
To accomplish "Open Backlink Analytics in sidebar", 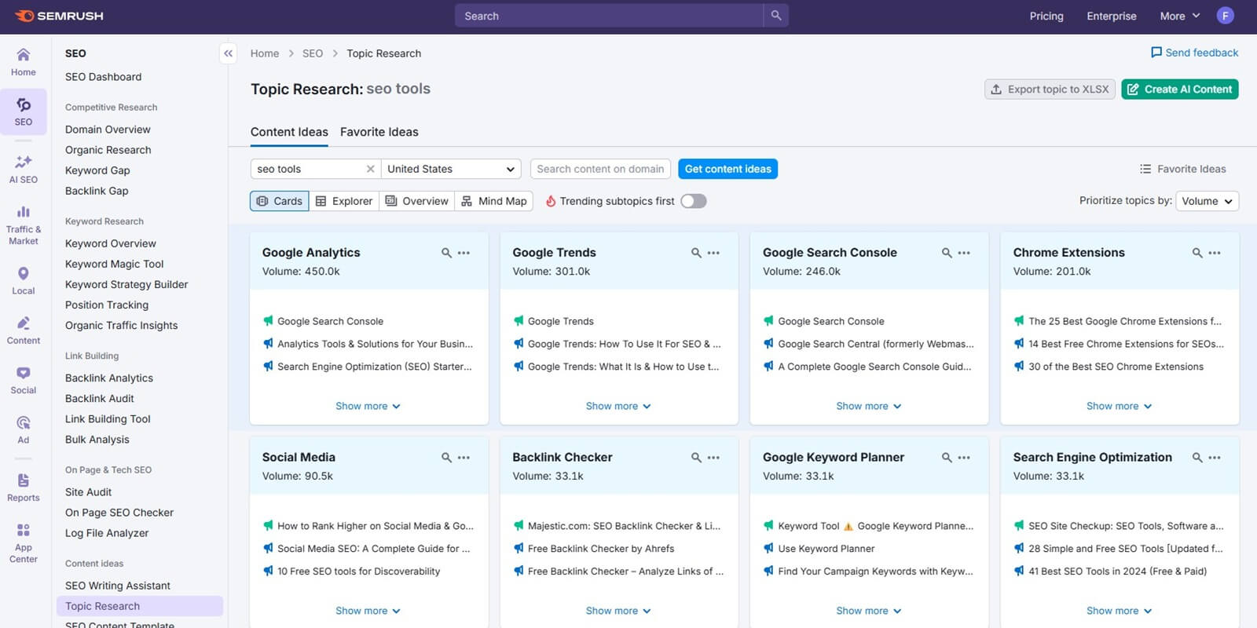I will pos(109,378).
